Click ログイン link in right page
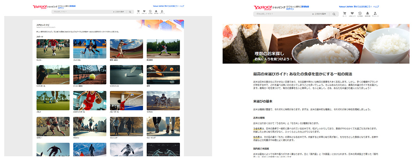This screenshot has height=165, width=420. [x=290, y=9]
